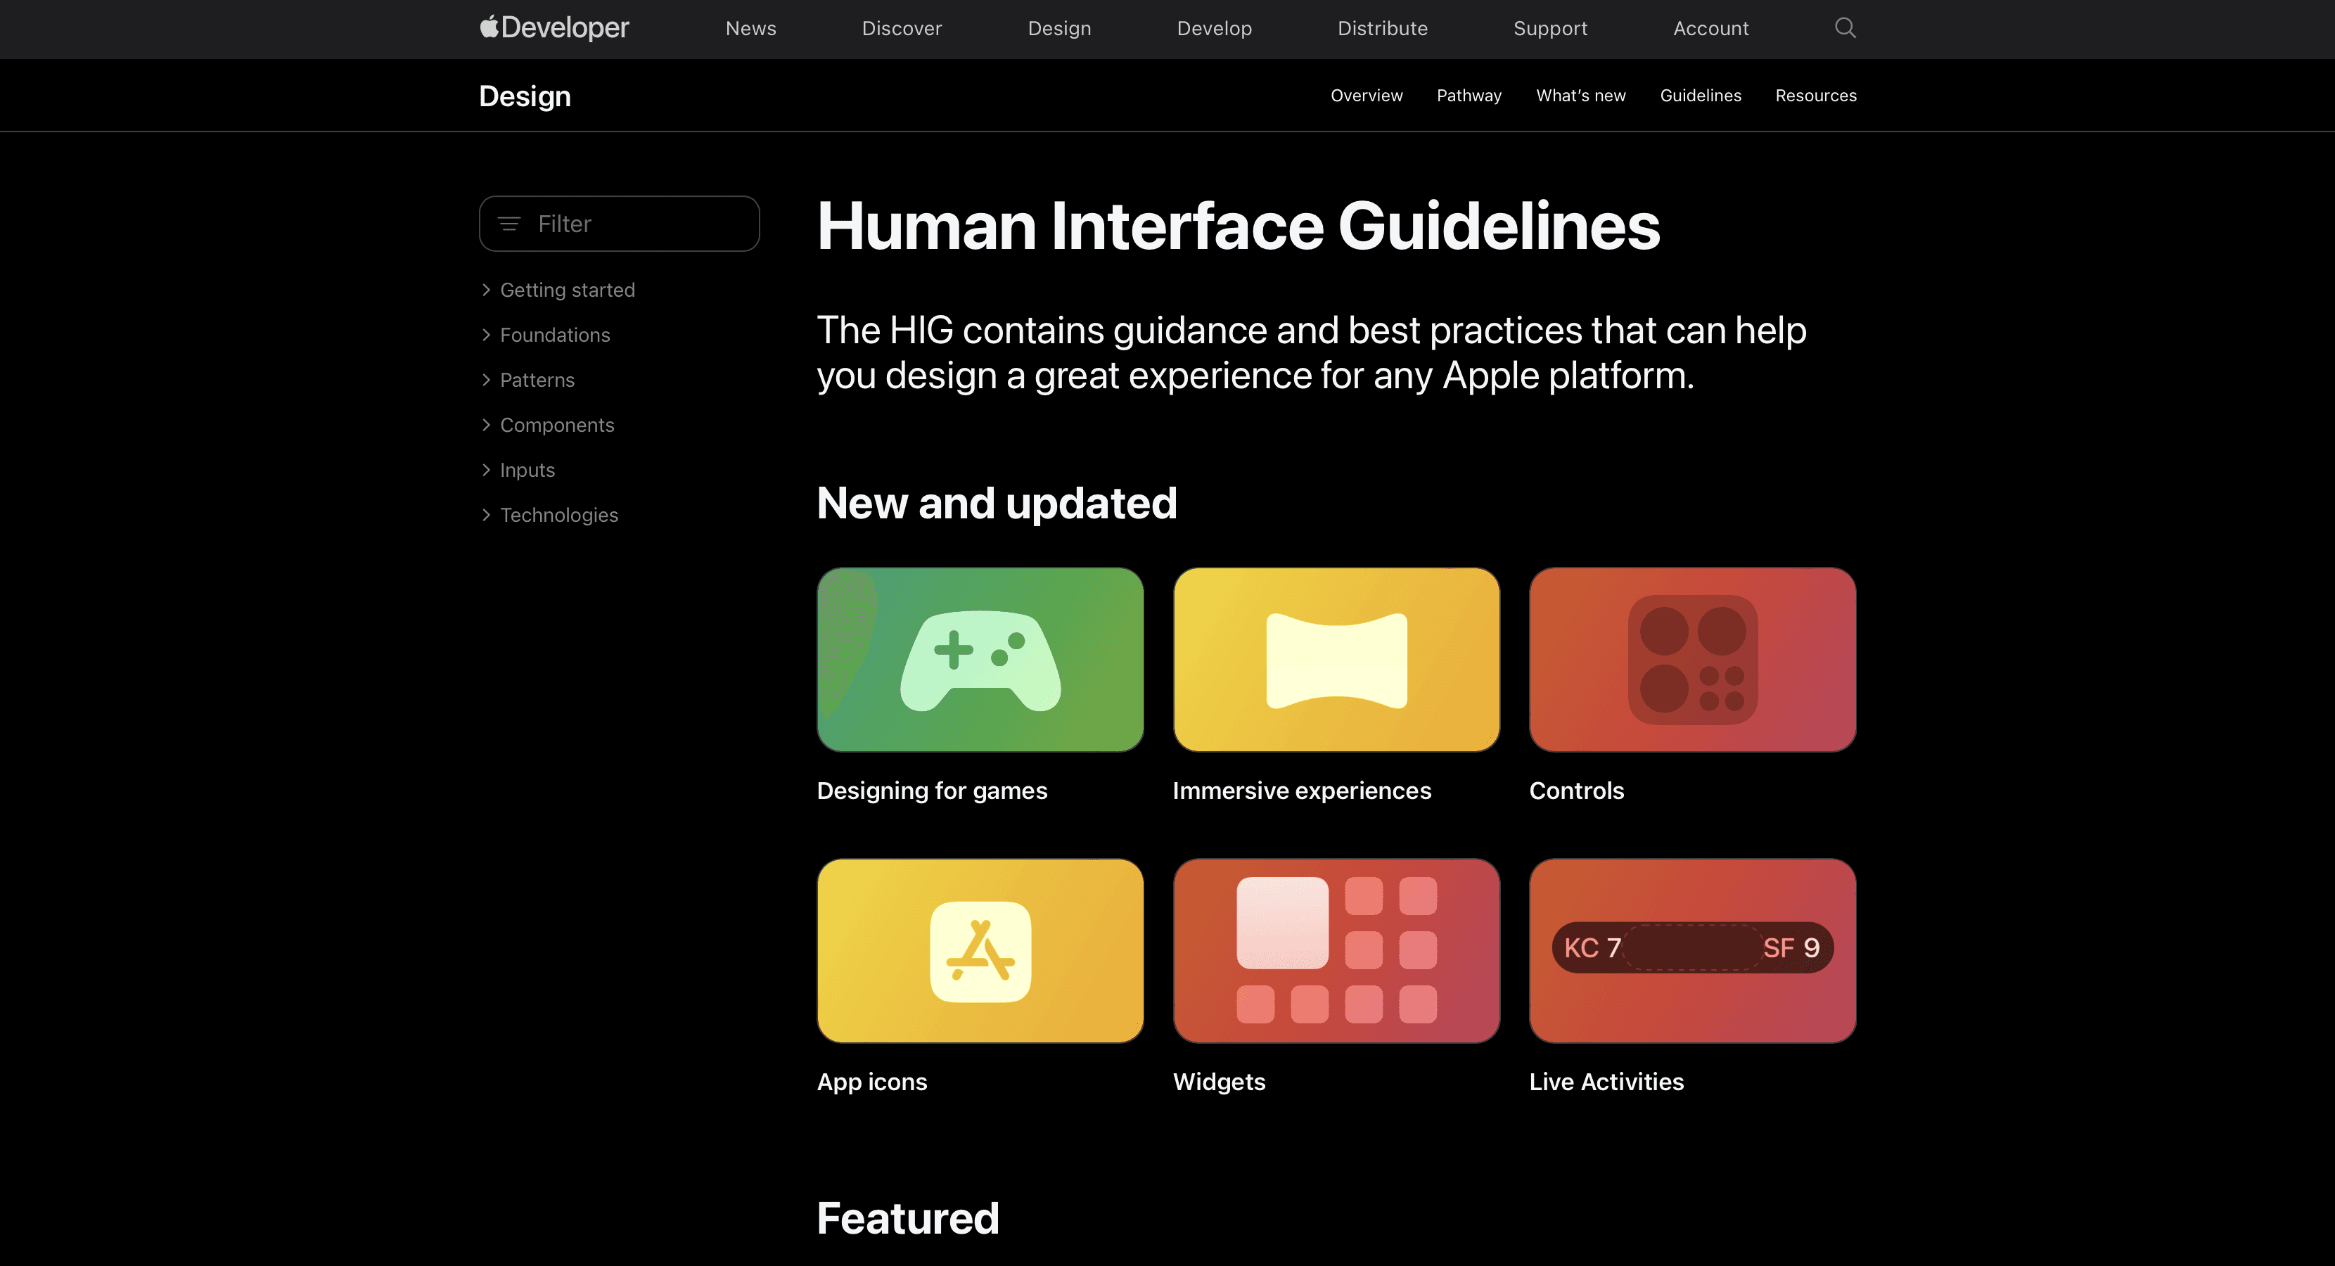Viewport: 2335px width, 1266px height.
Task: Open the App icons tile image
Action: pyautogui.click(x=980, y=951)
